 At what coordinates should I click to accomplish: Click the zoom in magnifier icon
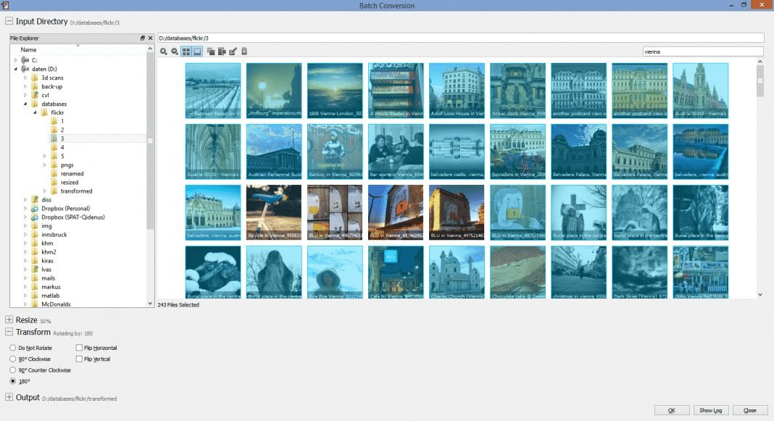tap(163, 51)
